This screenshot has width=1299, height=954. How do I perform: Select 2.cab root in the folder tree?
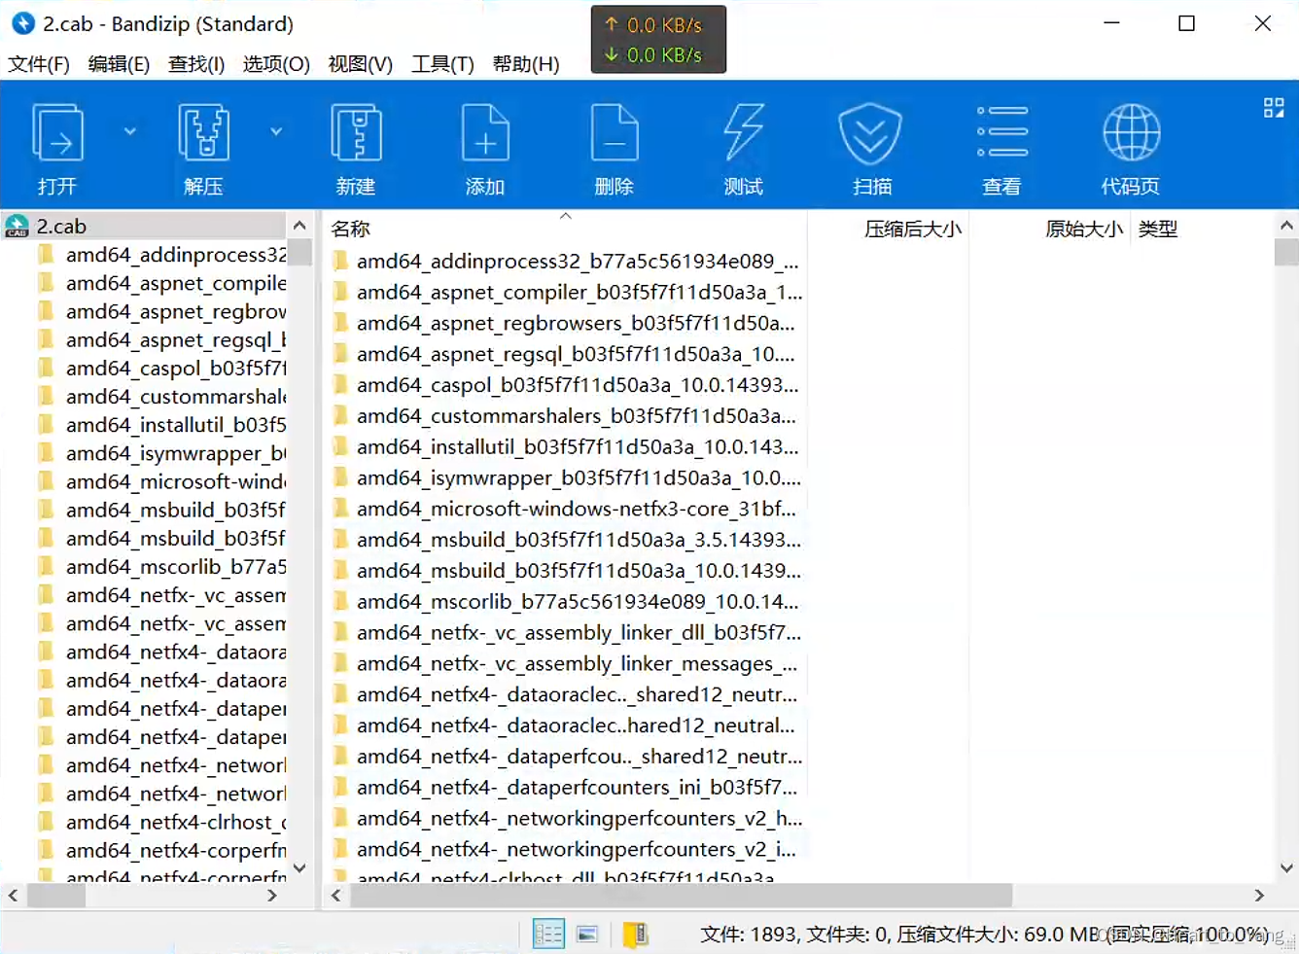click(61, 227)
